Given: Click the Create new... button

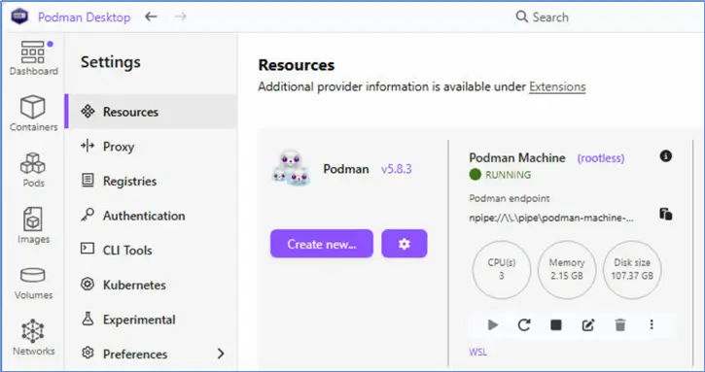Looking at the screenshot, I should tap(322, 244).
